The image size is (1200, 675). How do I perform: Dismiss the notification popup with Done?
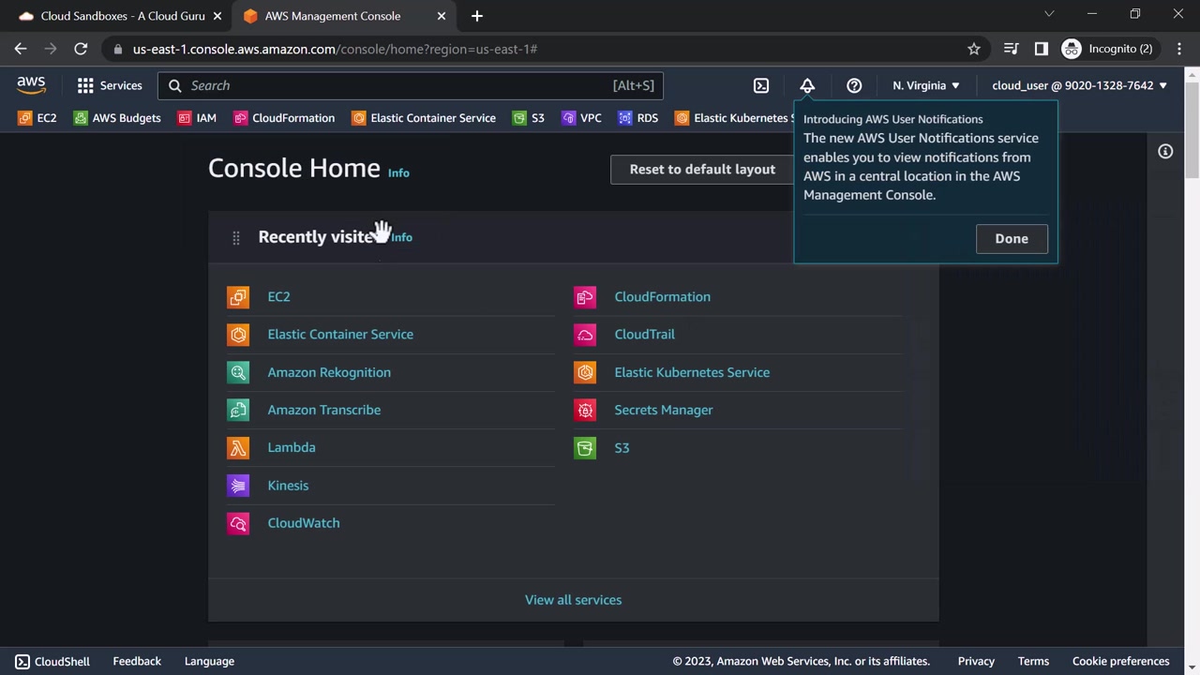click(1012, 239)
